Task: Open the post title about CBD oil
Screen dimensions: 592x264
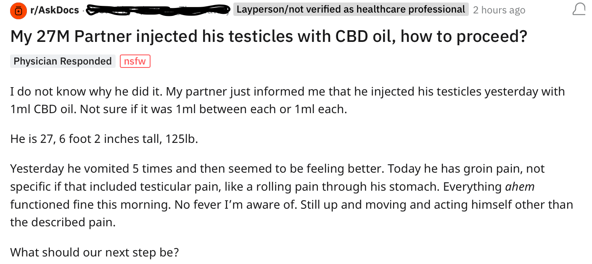Action: (x=268, y=37)
